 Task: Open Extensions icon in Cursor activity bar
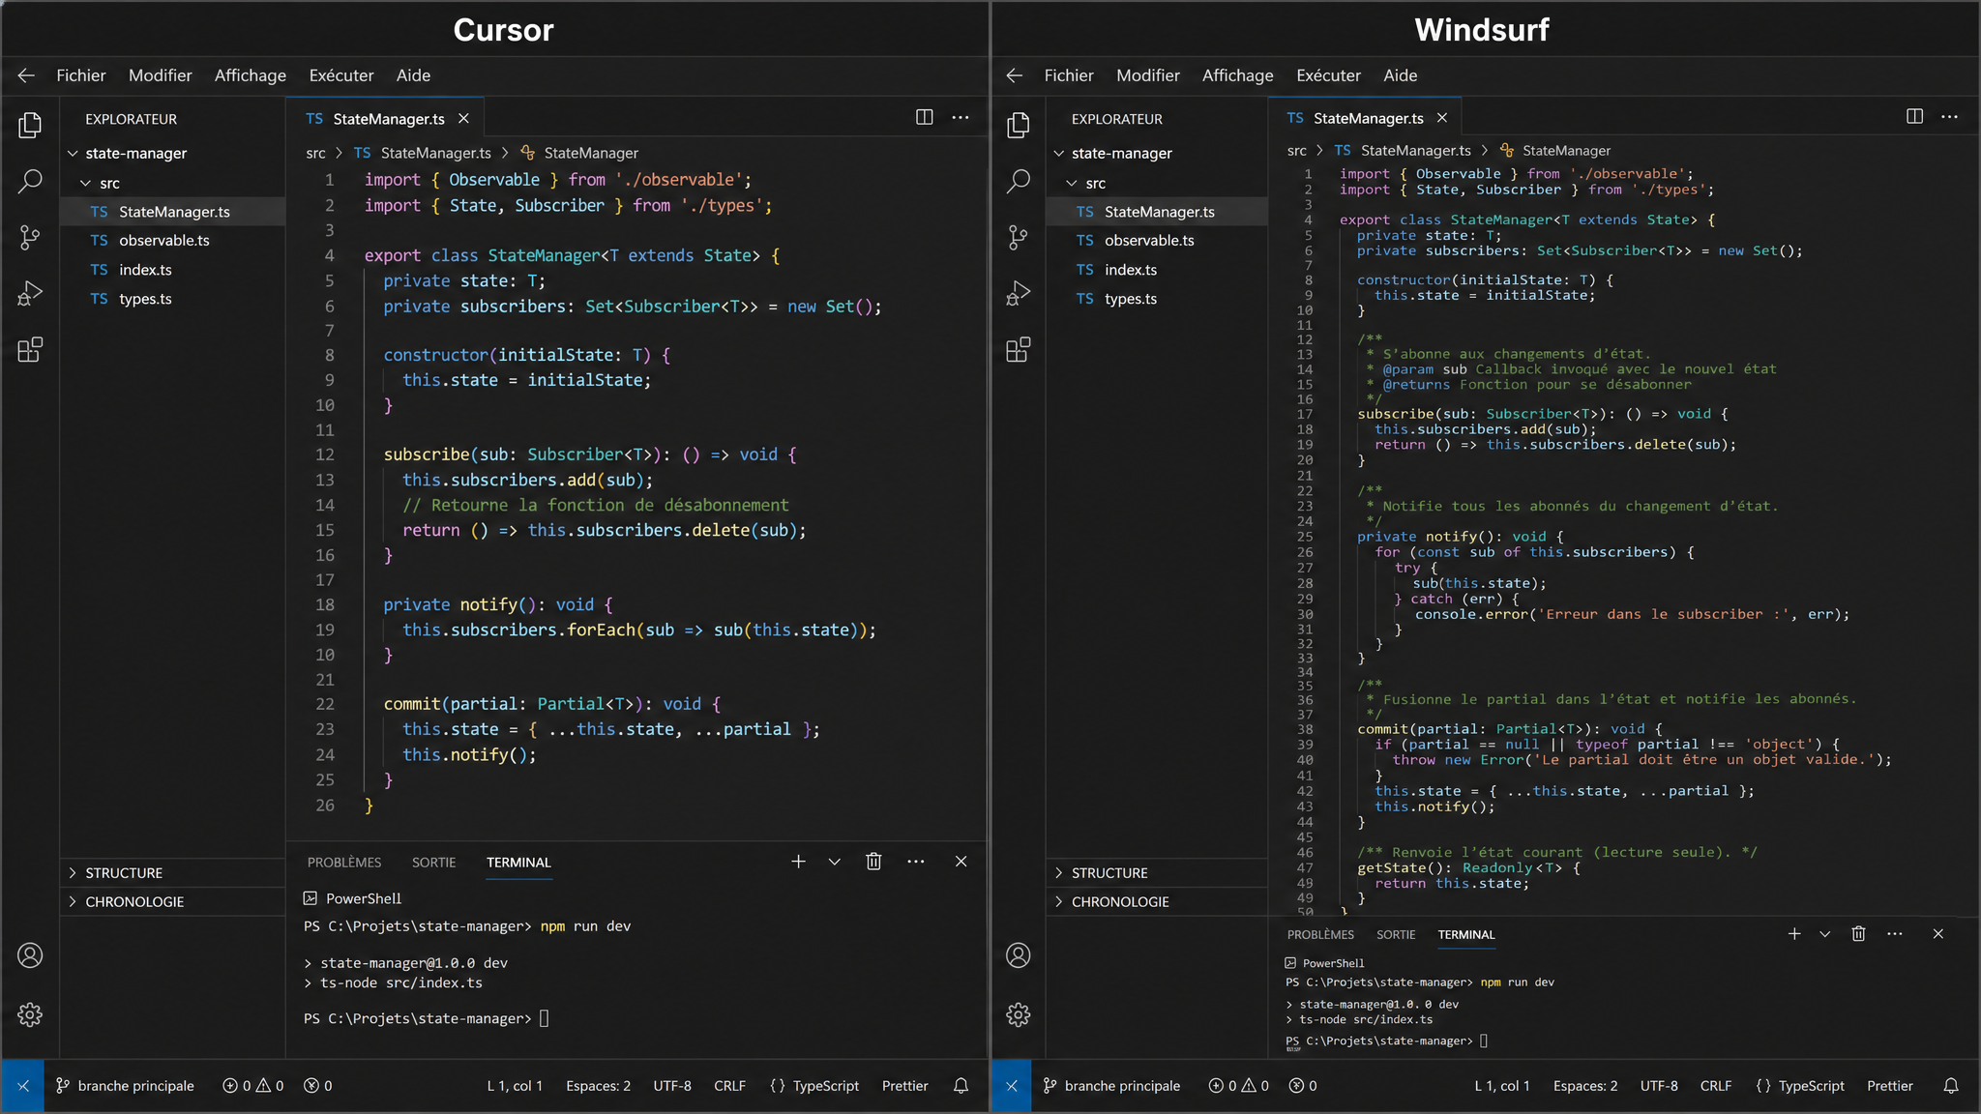(x=30, y=349)
